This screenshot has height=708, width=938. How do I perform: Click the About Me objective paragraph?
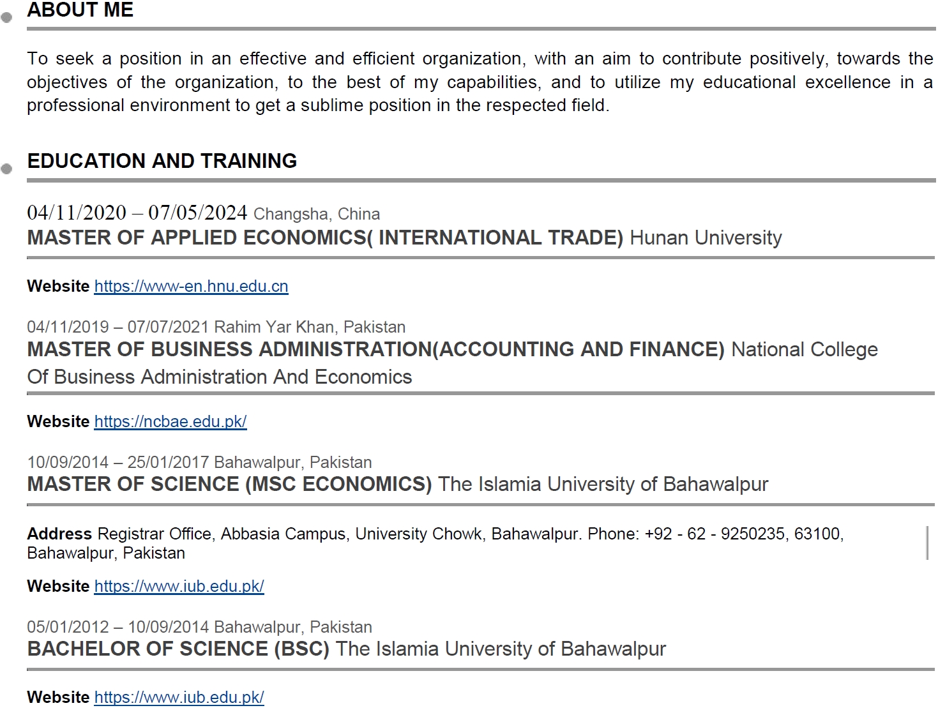click(480, 82)
